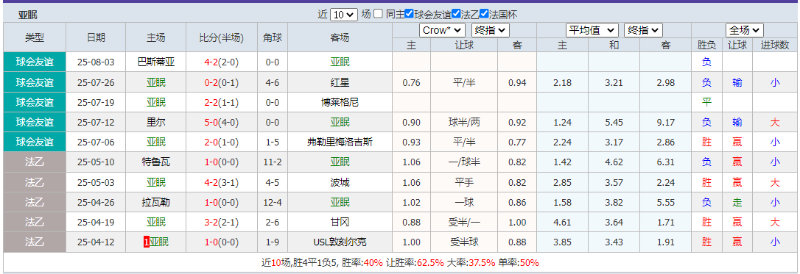Open the Crow* bookmaker dropdown

click(x=442, y=30)
